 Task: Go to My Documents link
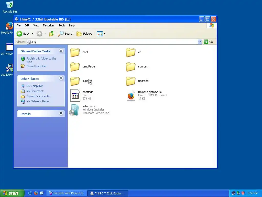tap(35, 91)
